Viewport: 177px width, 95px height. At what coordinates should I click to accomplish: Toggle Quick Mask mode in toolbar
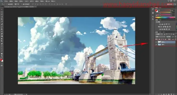coord(2,63)
